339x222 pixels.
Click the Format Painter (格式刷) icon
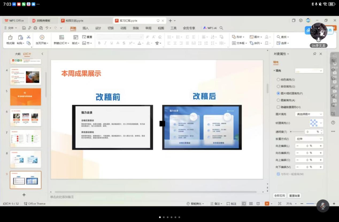[10, 38]
